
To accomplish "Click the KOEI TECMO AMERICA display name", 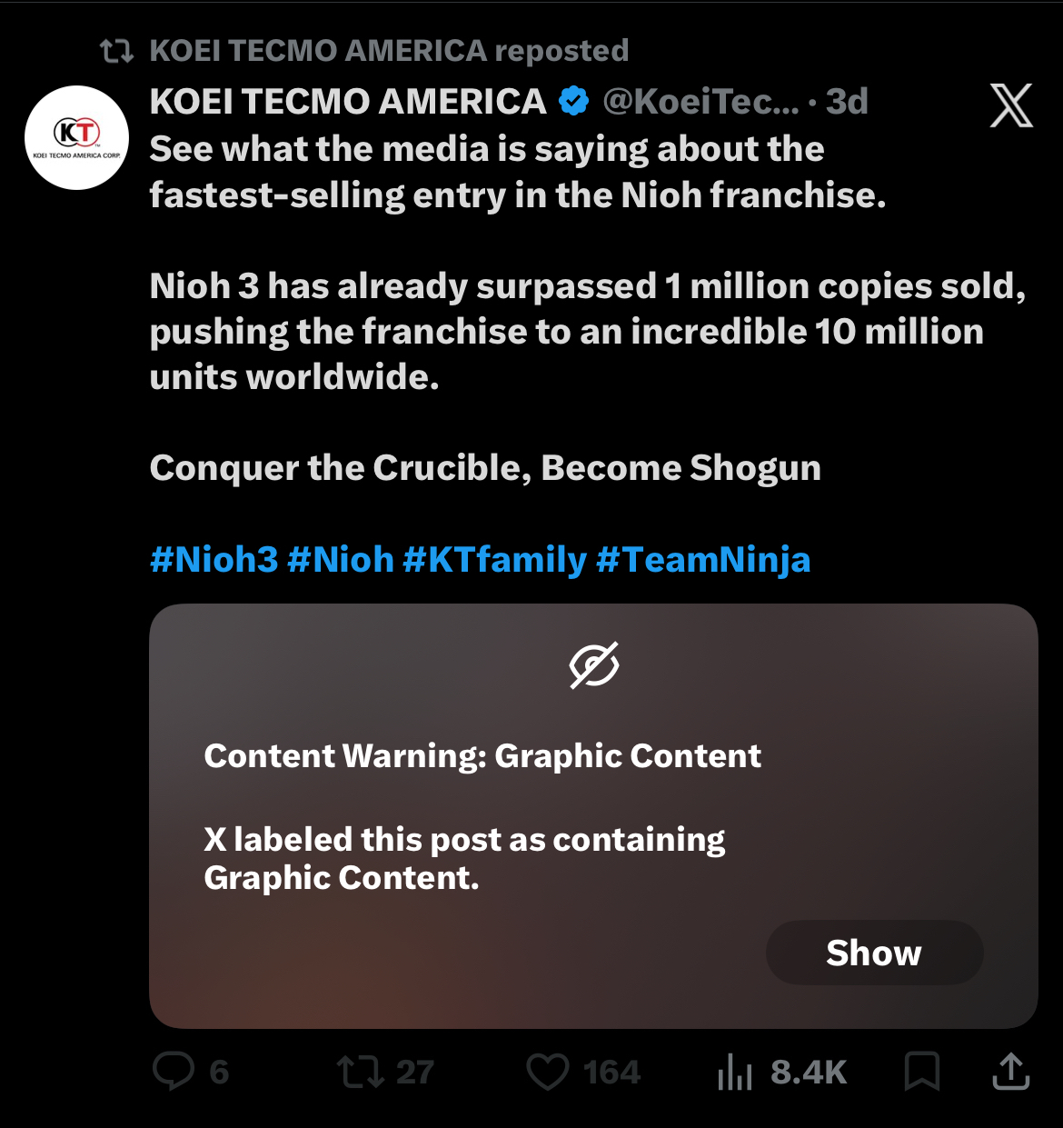I will (348, 102).
